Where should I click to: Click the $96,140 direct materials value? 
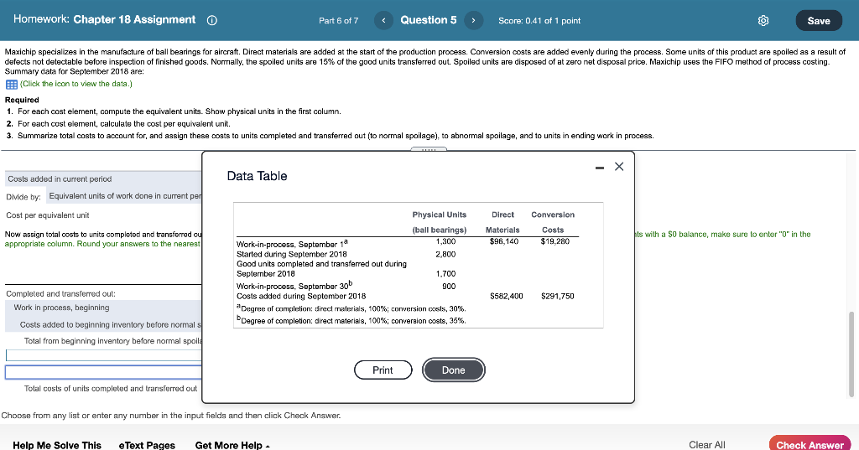(x=504, y=241)
